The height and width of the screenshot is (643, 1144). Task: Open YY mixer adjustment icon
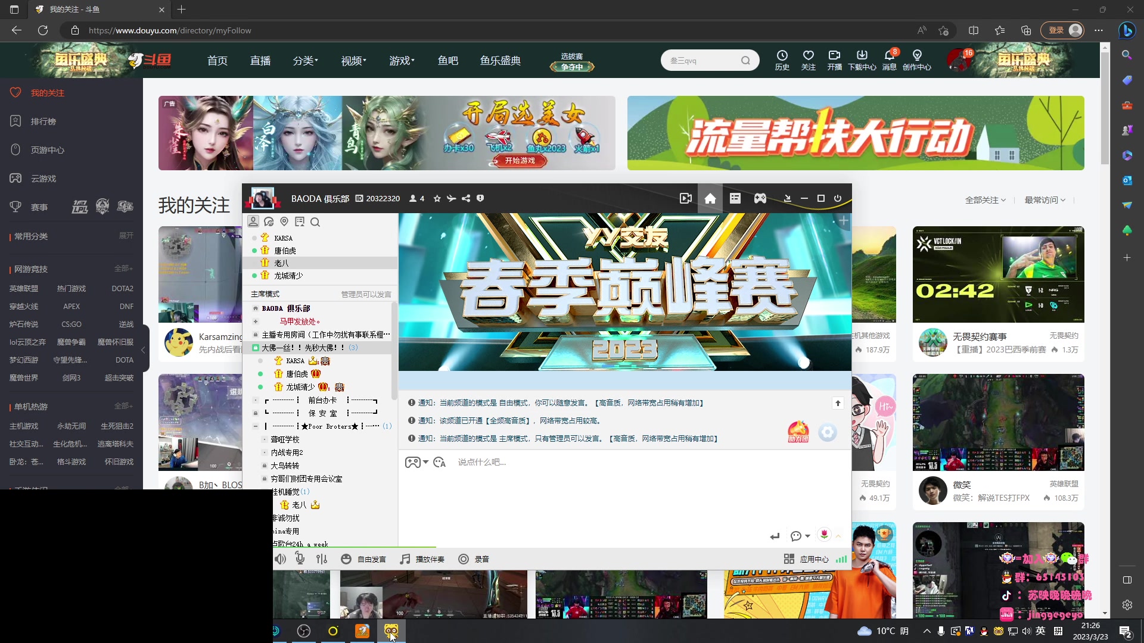[322, 559]
